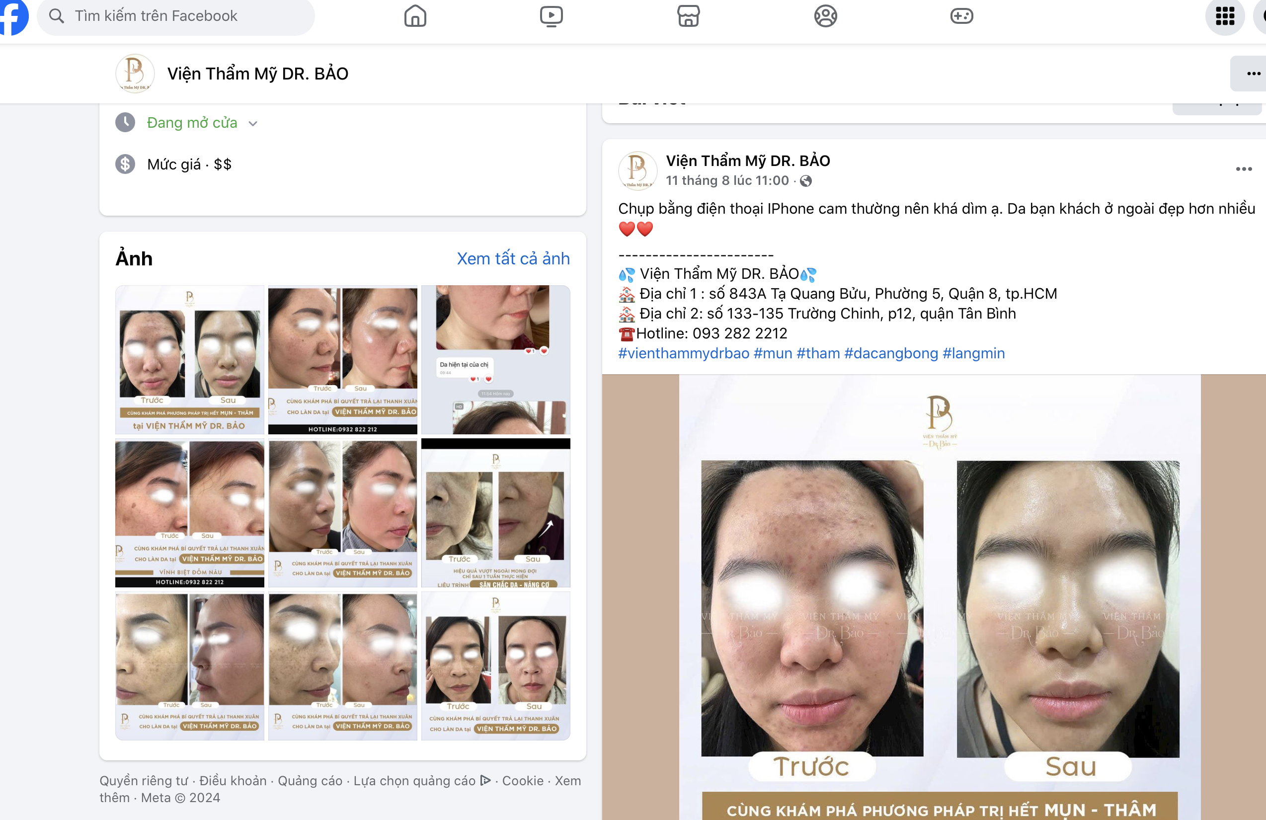
Task: Click the Quyền riêng tư footer link
Action: tap(144, 781)
